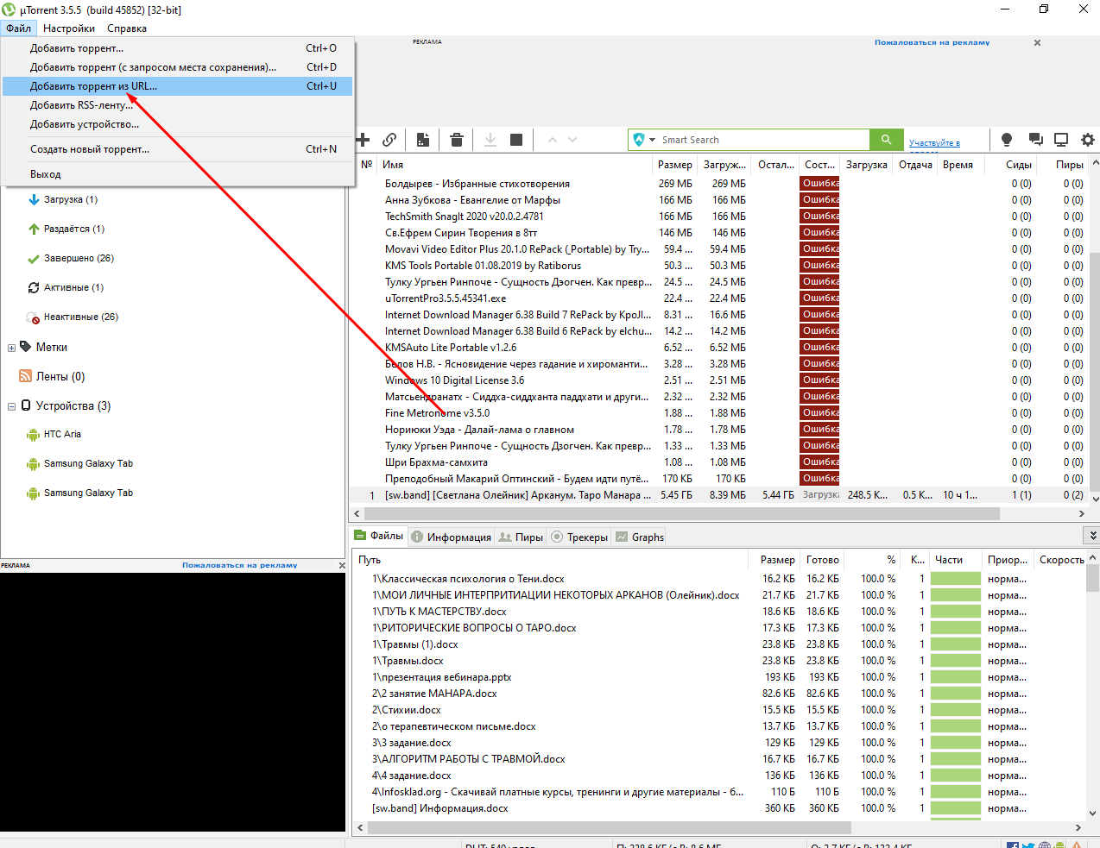The height and width of the screenshot is (848, 1100).
Task: Click the RSS icon beside Ленты
Action: pyautogui.click(x=26, y=376)
